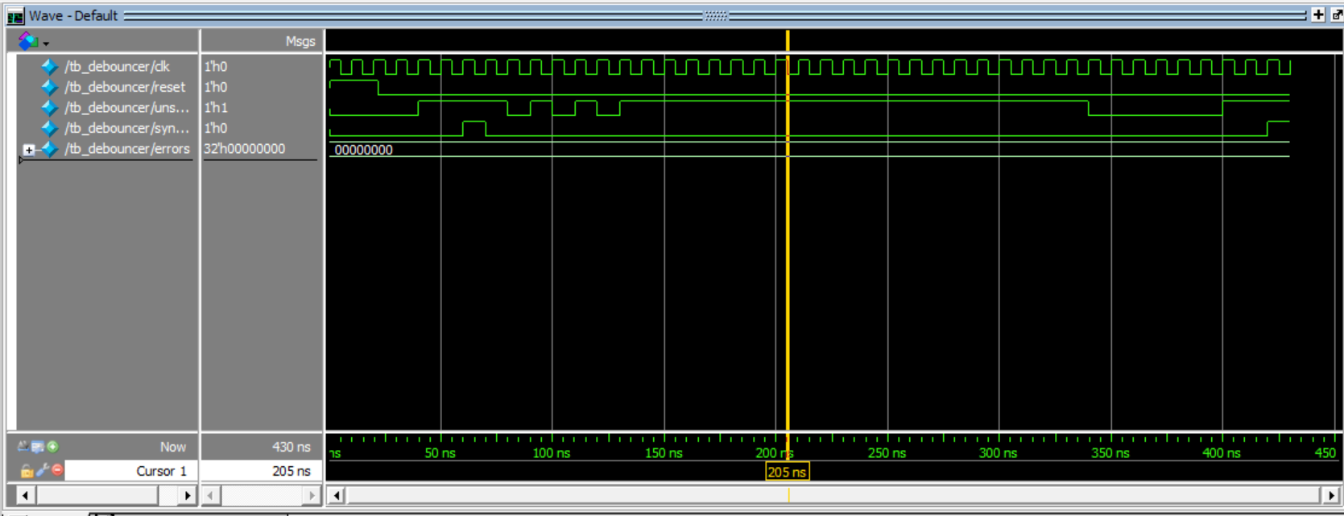Expand the /tb_debouncer/errors signal bus
This screenshot has height=516, width=1344.
tap(29, 150)
